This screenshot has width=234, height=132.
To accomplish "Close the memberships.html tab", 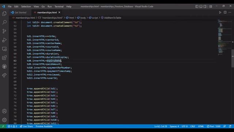I will (59, 12).
